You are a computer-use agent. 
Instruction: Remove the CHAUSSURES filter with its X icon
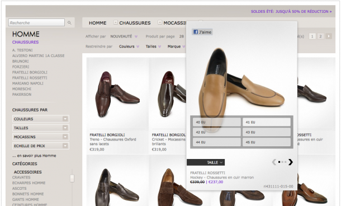tap(116, 22)
